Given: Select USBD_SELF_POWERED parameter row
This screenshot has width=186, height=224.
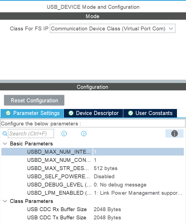Looking at the screenshot, I should click(58, 176).
